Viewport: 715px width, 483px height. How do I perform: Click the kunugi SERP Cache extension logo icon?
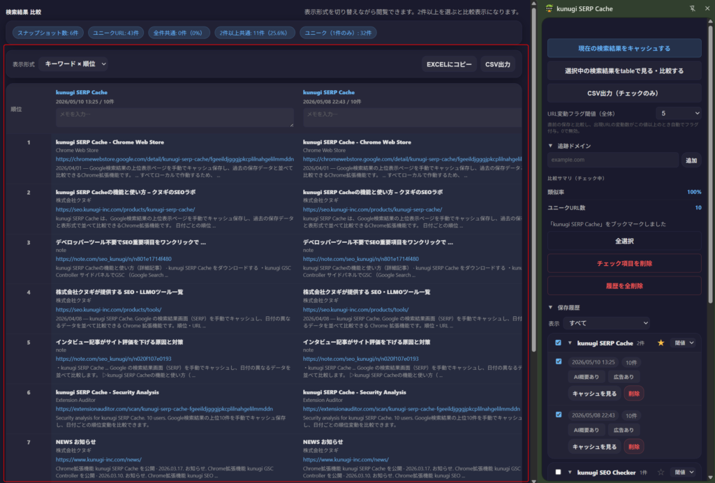[549, 8]
